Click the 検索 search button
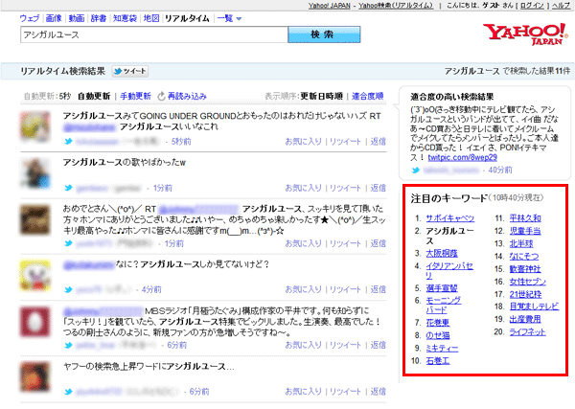This screenshot has width=575, height=409. click(324, 34)
